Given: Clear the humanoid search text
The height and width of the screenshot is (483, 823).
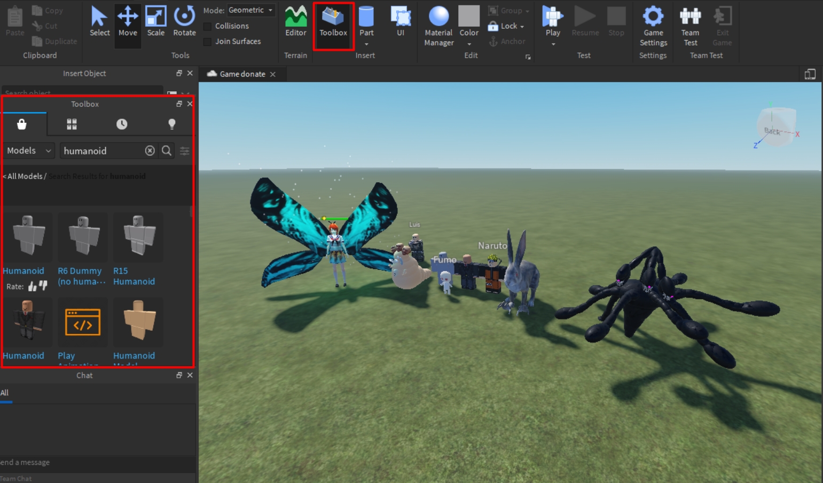Looking at the screenshot, I should pos(150,151).
